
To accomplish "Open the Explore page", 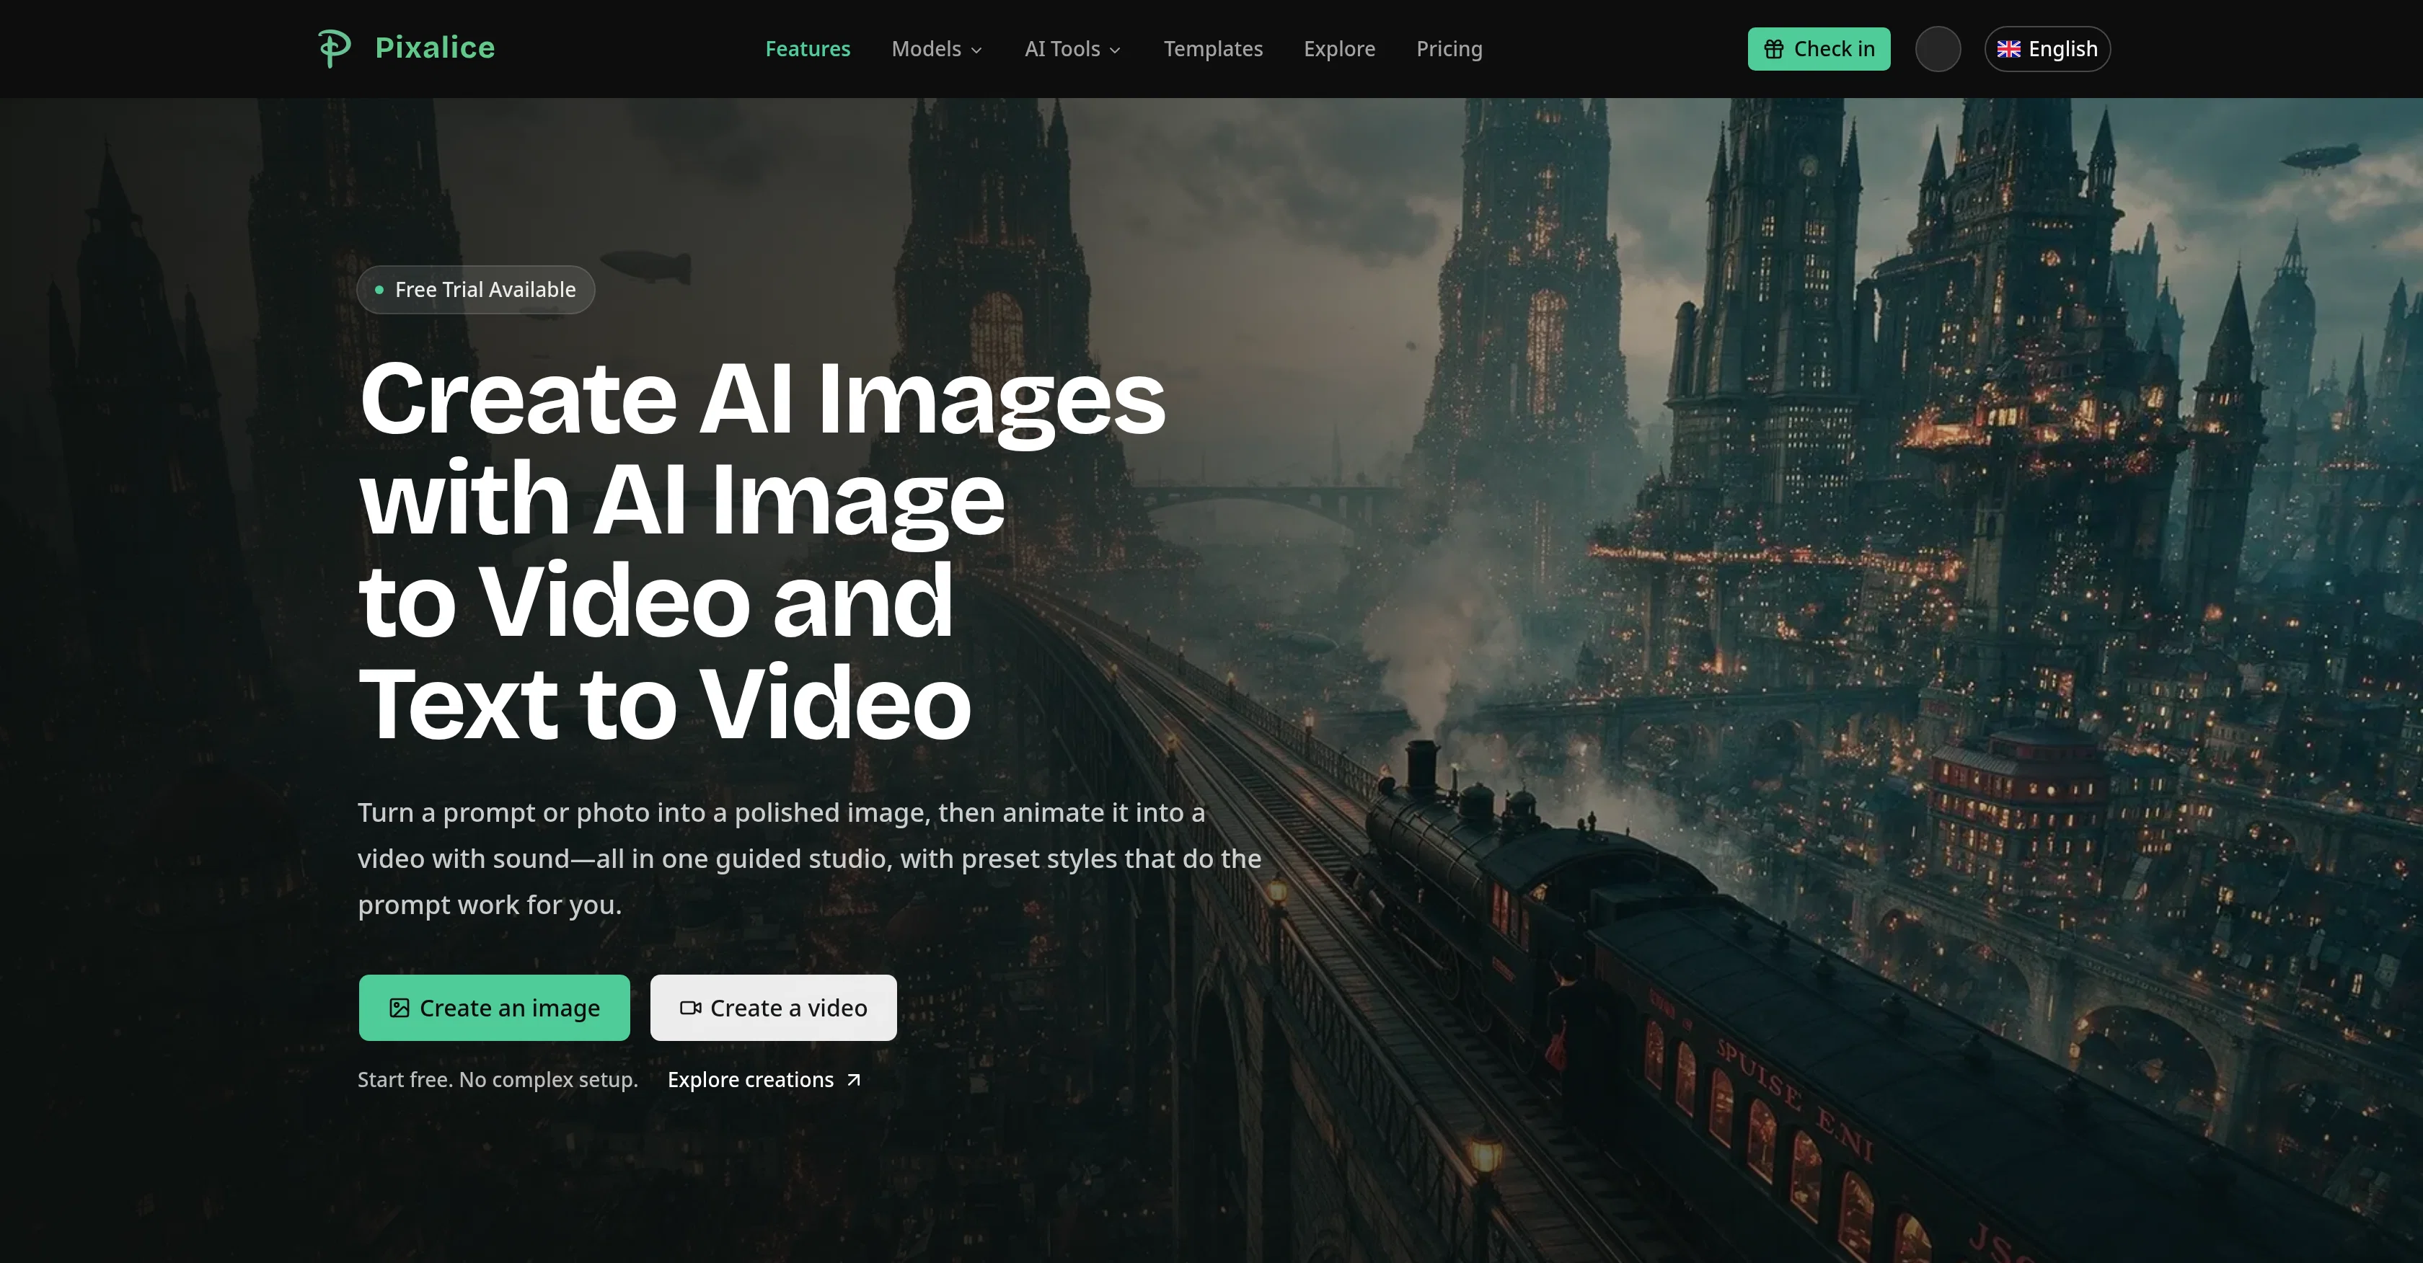I will 1339,49.
